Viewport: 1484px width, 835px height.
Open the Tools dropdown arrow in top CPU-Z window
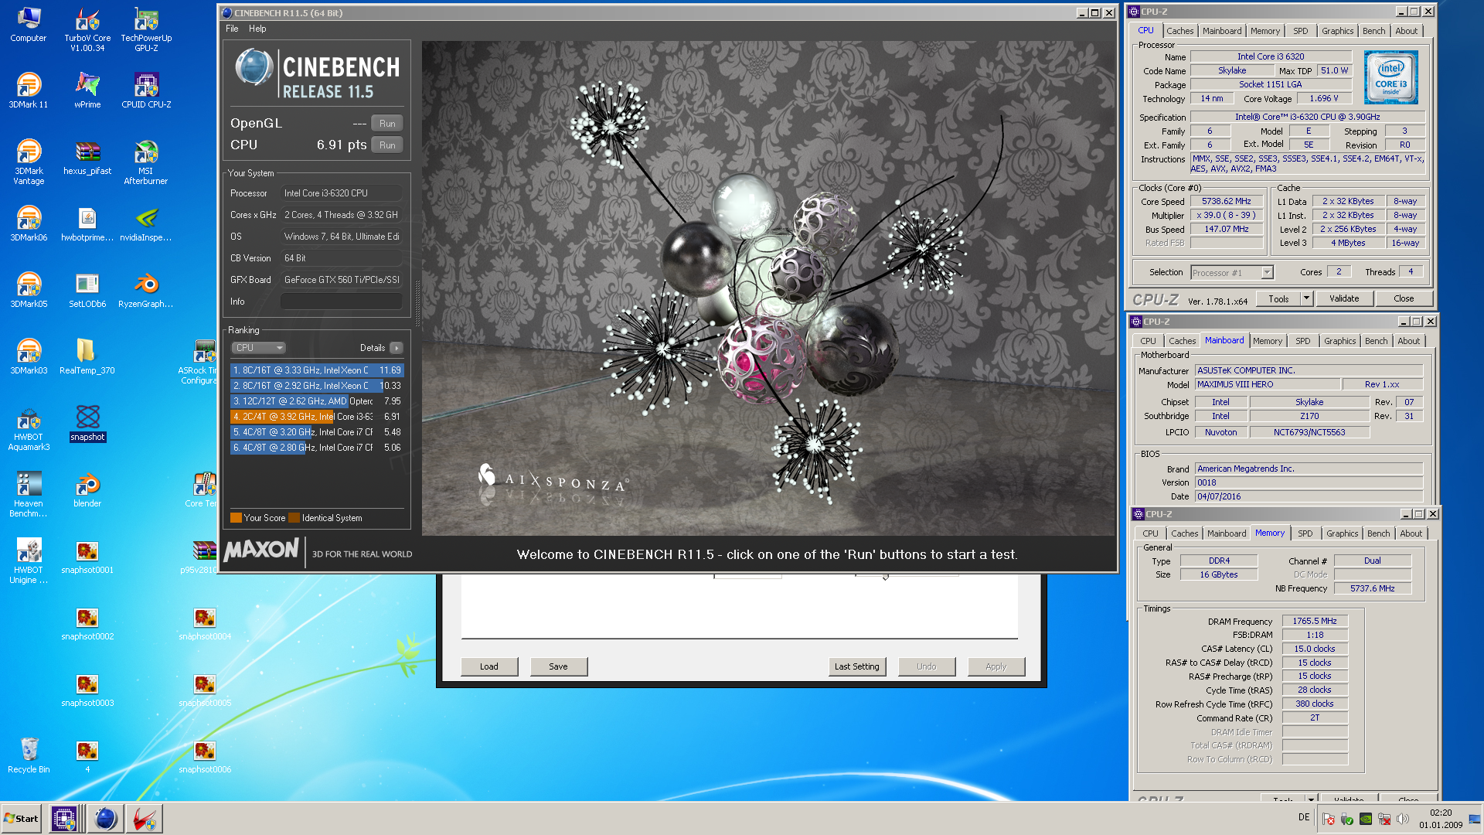coord(1306,299)
